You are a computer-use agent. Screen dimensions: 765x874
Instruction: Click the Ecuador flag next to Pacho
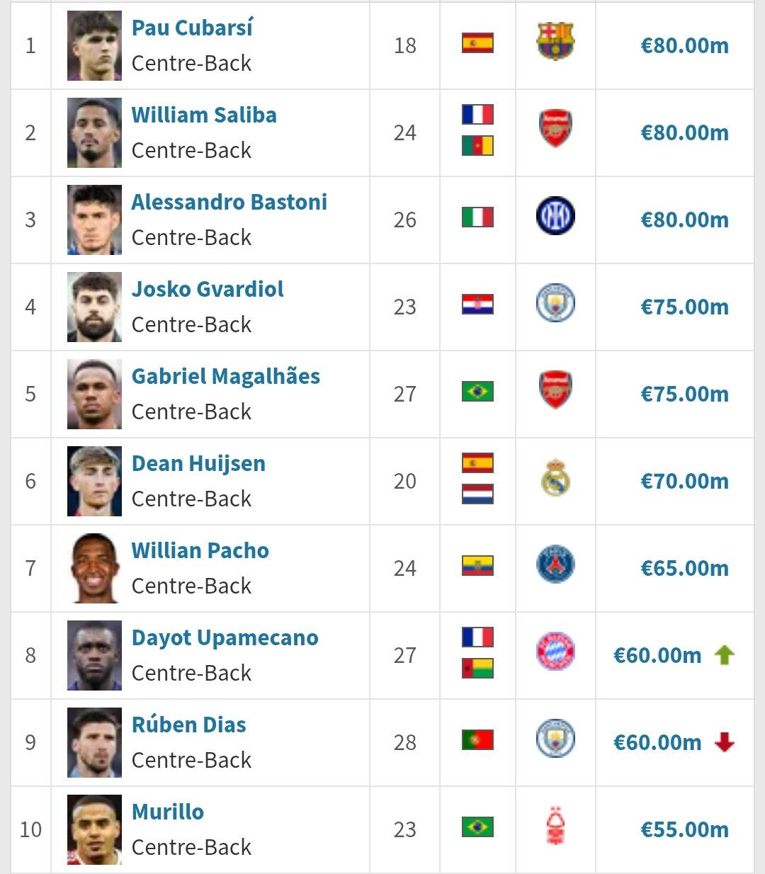coord(477,566)
